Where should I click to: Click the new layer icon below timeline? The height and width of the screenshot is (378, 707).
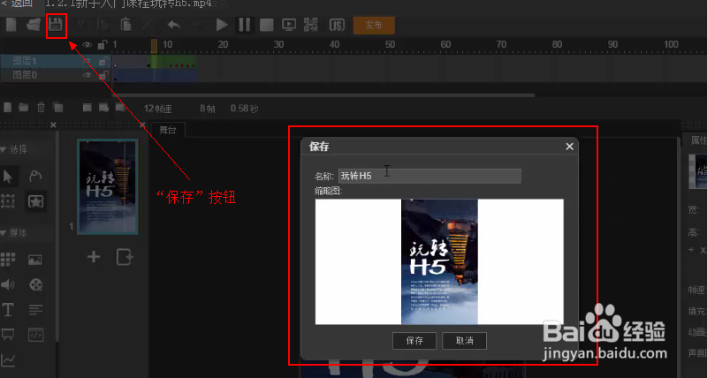coord(8,107)
